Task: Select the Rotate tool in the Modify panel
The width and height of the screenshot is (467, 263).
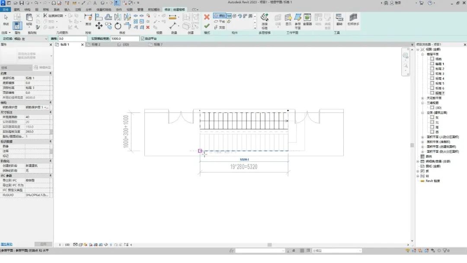Action: [118, 26]
